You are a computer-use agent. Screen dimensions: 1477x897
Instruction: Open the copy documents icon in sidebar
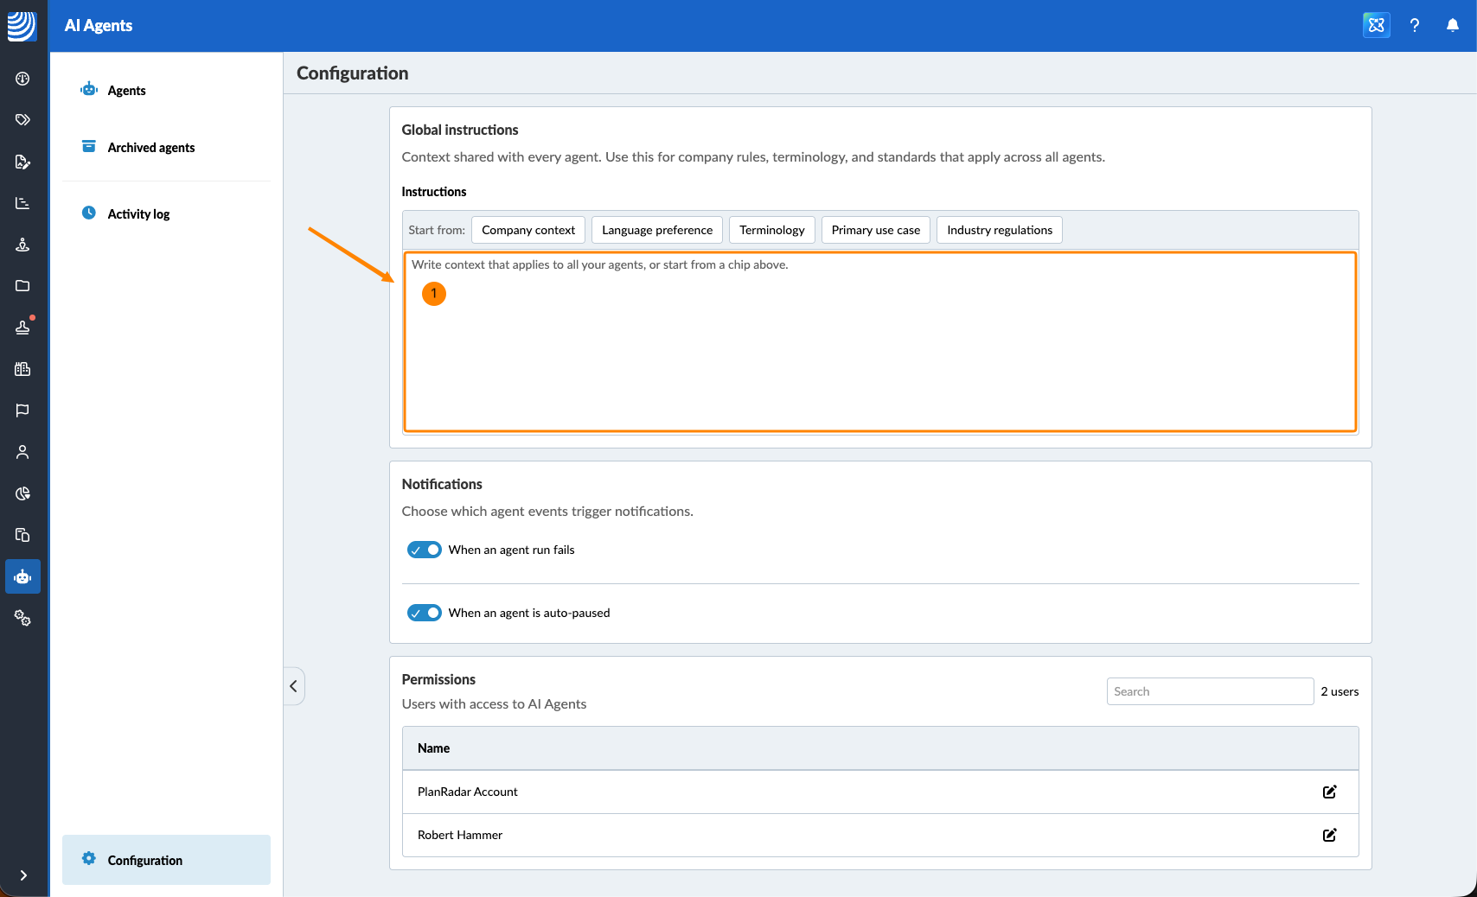[x=22, y=535]
